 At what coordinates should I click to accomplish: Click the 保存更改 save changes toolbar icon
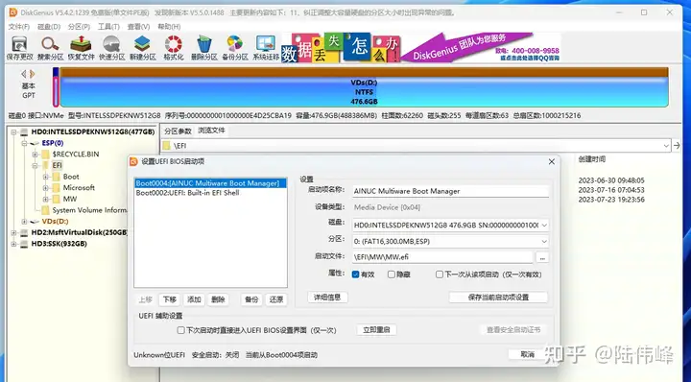19,48
